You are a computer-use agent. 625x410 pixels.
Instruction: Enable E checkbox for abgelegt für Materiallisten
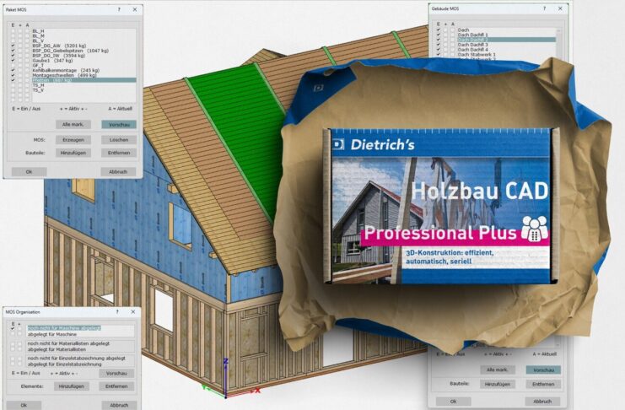click(13, 349)
